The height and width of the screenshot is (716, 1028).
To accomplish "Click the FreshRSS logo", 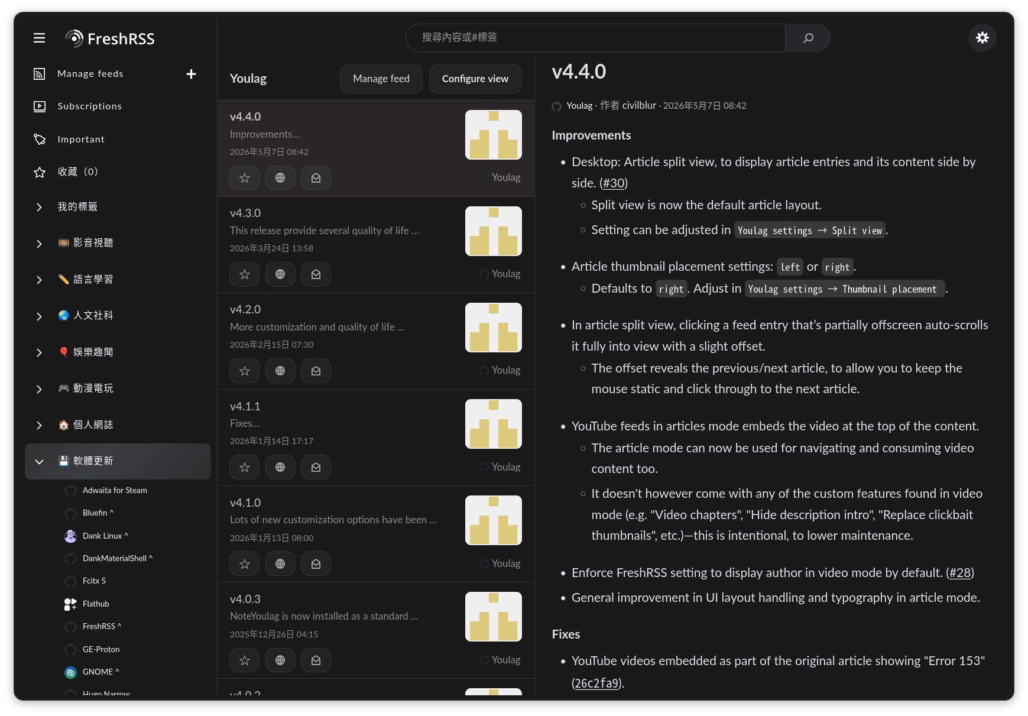I will coord(110,38).
